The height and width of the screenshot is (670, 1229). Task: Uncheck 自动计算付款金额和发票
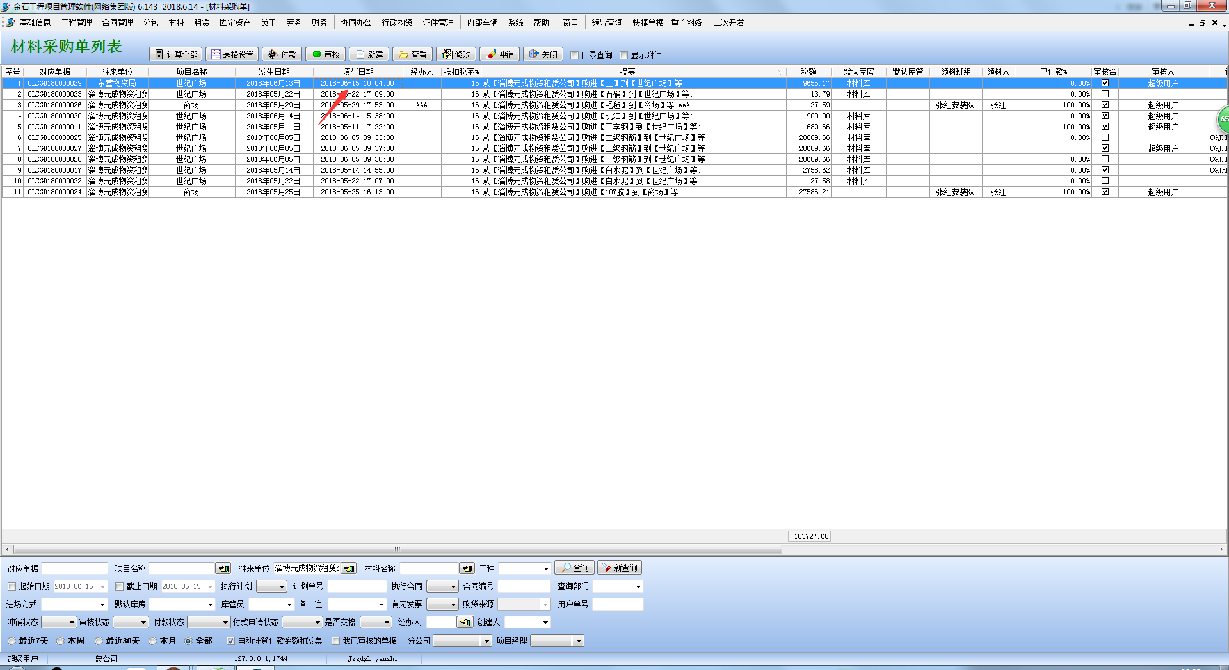pos(230,641)
